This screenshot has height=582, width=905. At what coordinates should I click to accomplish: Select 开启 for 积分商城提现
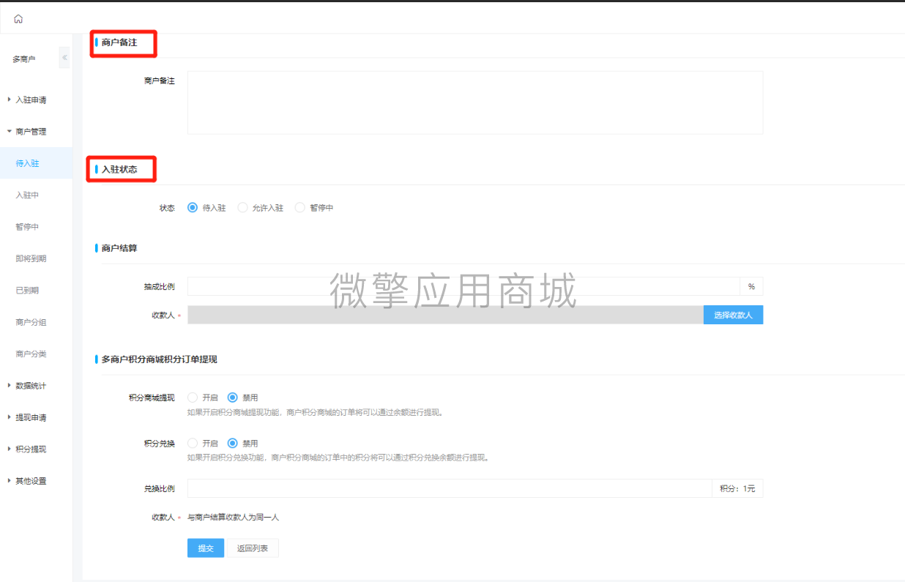[193, 398]
